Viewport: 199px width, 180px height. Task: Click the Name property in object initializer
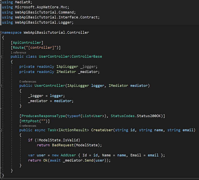point(106,155)
